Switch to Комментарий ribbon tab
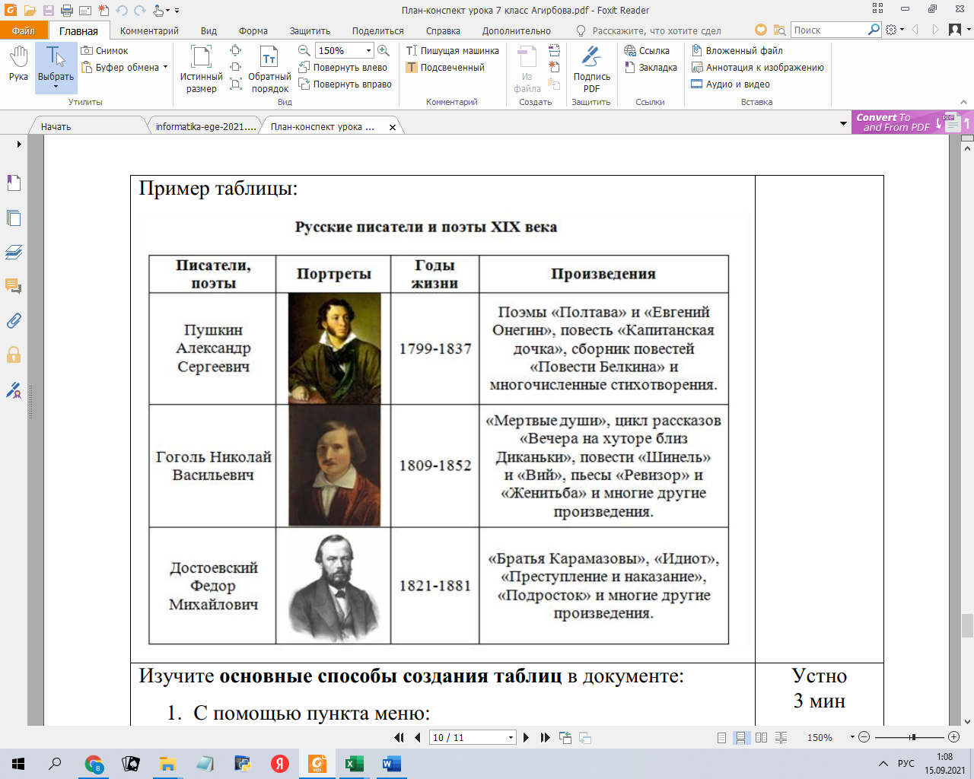The image size is (974, 779). 149,30
